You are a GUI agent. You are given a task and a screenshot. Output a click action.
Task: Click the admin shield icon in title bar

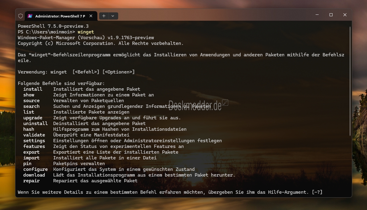(x=21, y=16)
